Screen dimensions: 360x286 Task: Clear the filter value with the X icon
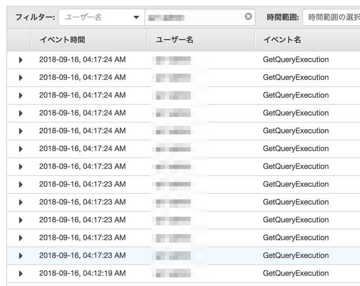coord(248,17)
